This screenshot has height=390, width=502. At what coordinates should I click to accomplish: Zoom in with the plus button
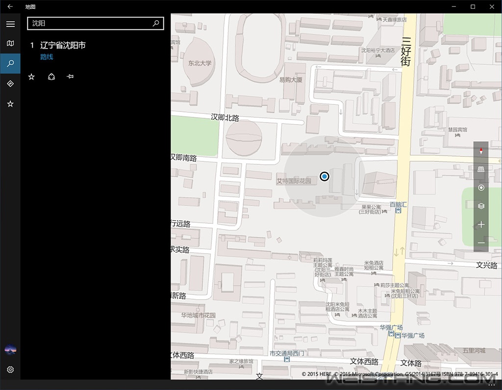481,225
